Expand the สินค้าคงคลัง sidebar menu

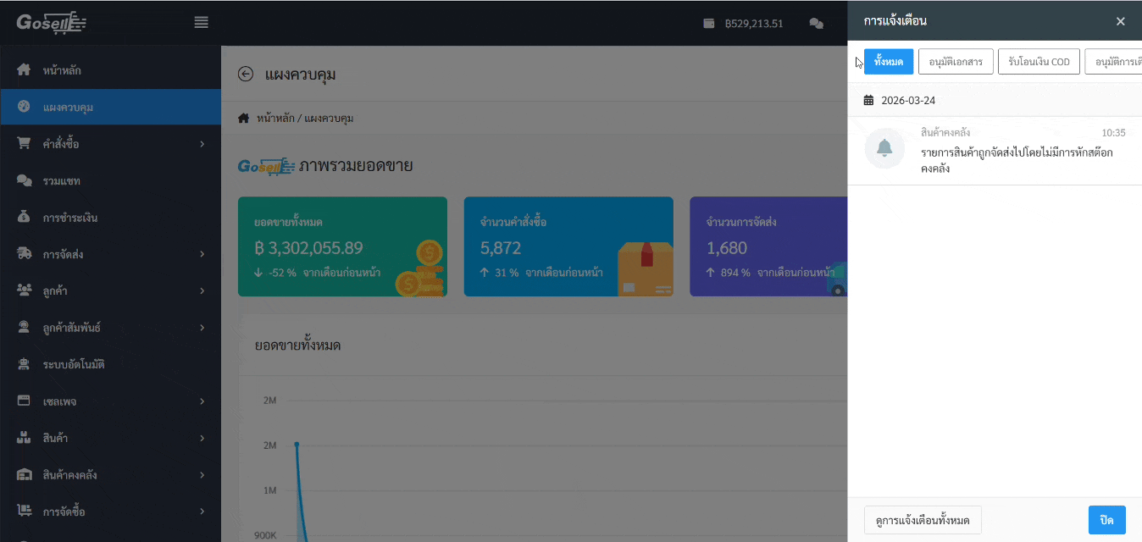tap(110, 474)
